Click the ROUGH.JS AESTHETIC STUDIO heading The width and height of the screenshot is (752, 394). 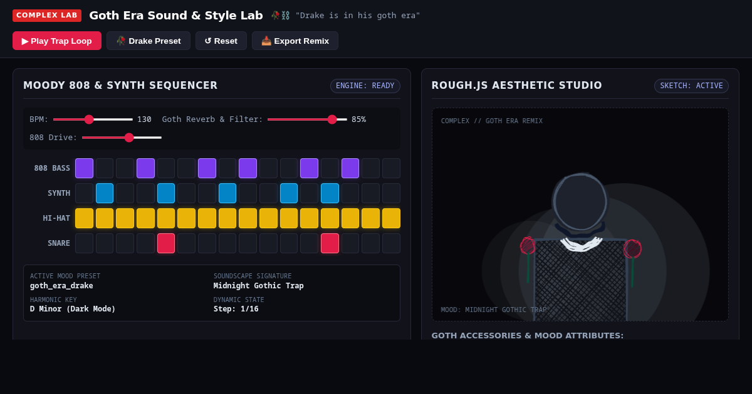click(x=516, y=86)
